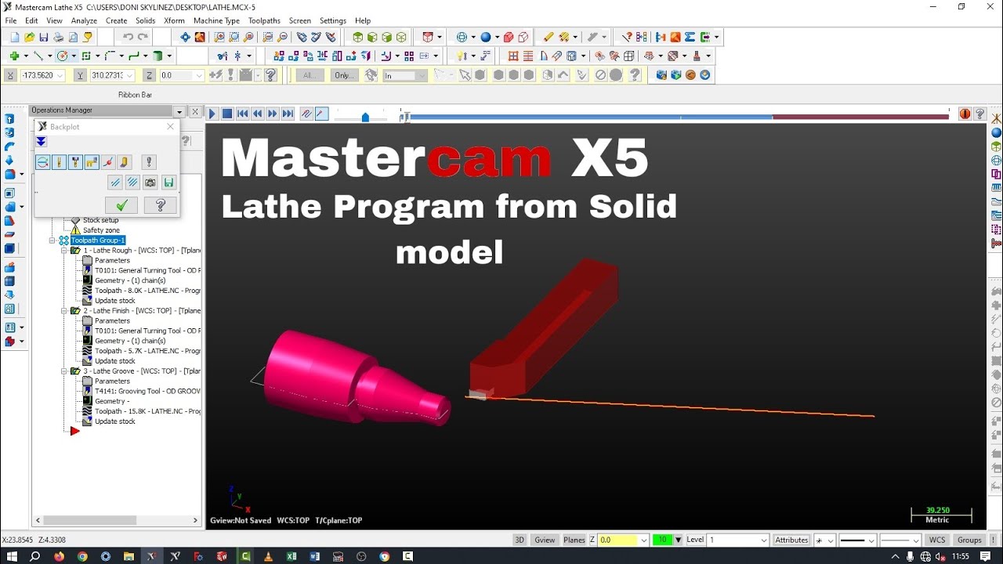
Task: Toggle Display rapid moves in Backplot
Action: pos(92,162)
